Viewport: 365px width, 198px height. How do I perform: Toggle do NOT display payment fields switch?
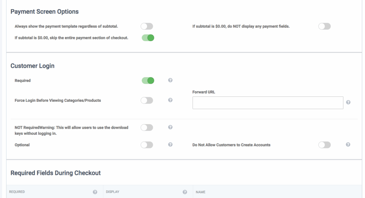point(325,26)
